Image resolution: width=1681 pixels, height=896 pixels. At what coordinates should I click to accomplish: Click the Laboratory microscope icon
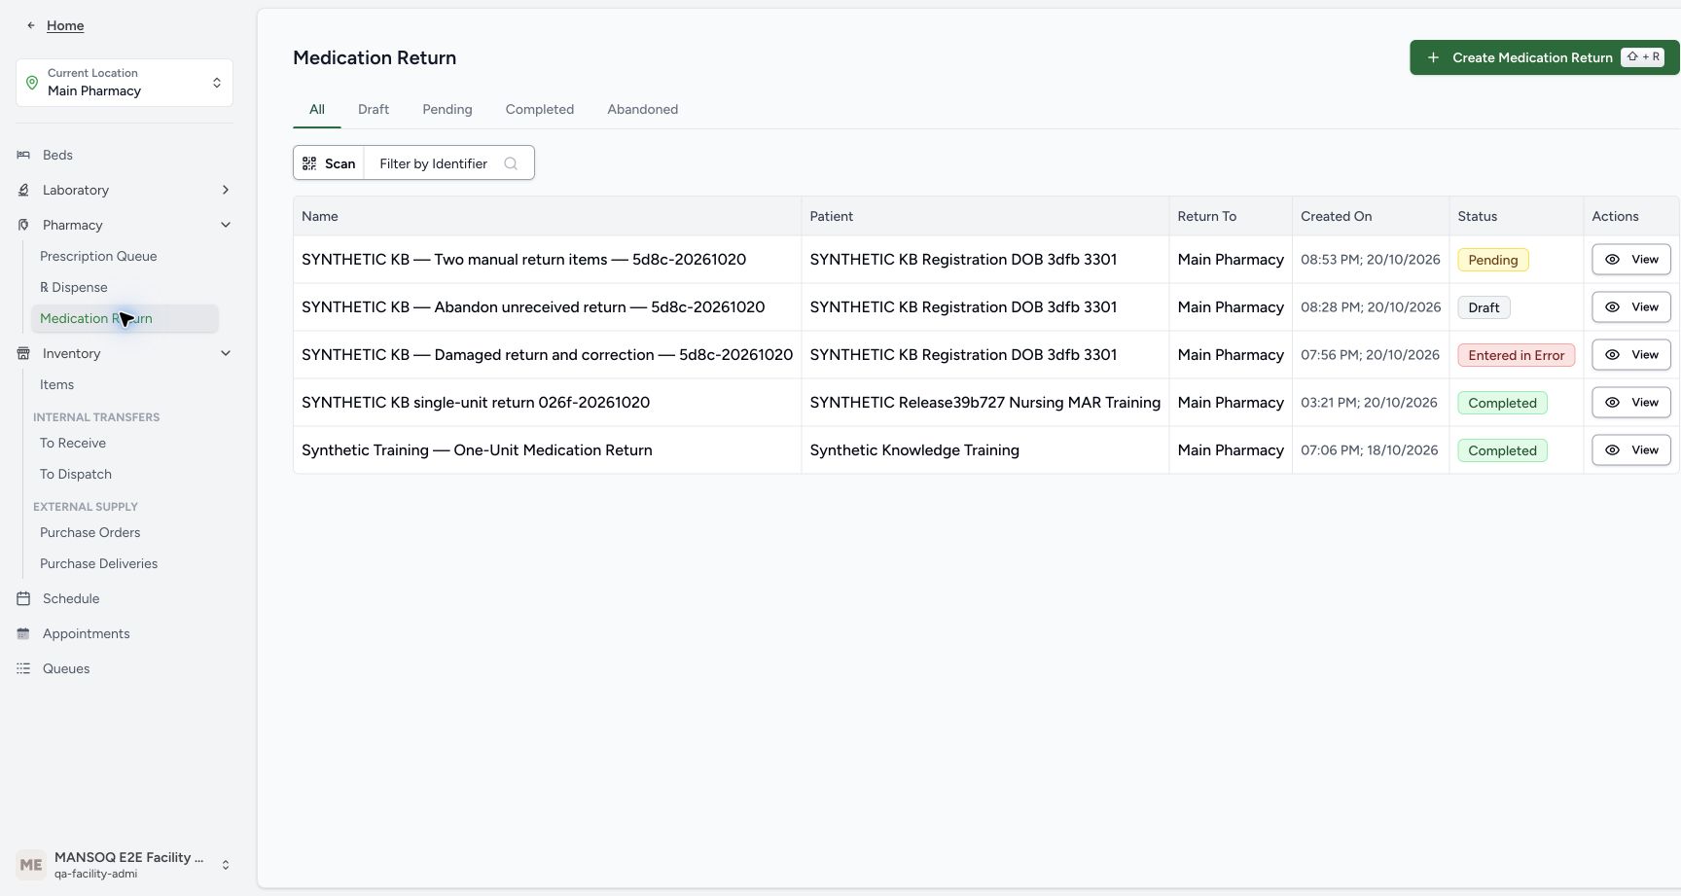click(23, 190)
